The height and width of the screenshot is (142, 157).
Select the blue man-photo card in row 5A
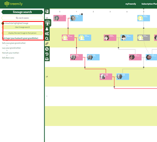(76, 18)
